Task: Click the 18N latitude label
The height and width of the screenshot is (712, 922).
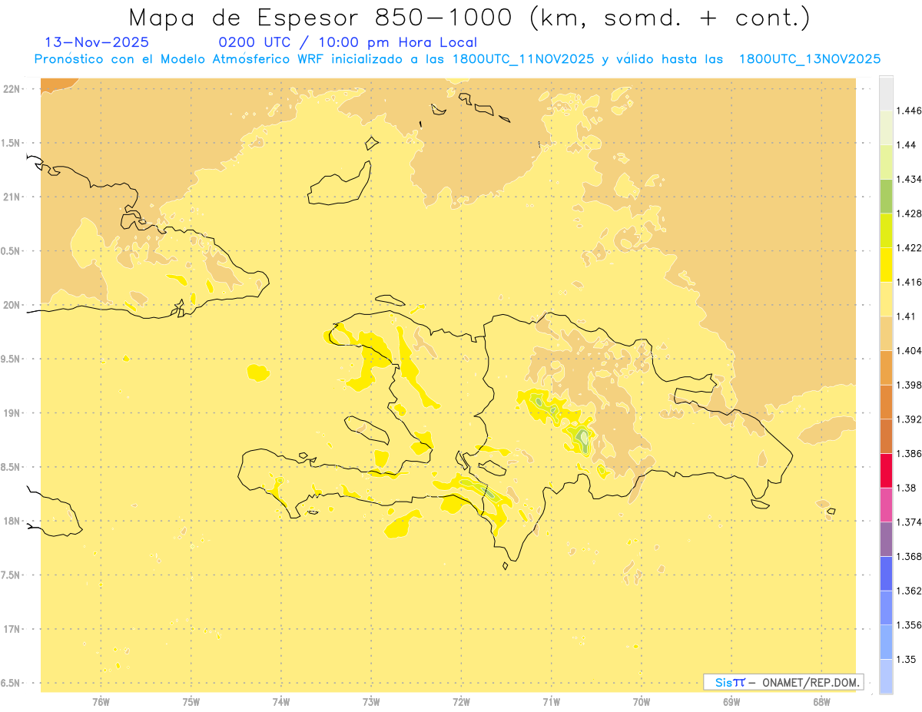Action: coord(12,521)
